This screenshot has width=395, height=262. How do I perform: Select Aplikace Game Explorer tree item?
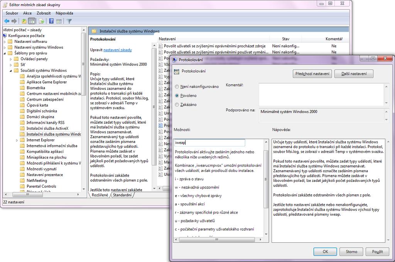[x=47, y=82]
